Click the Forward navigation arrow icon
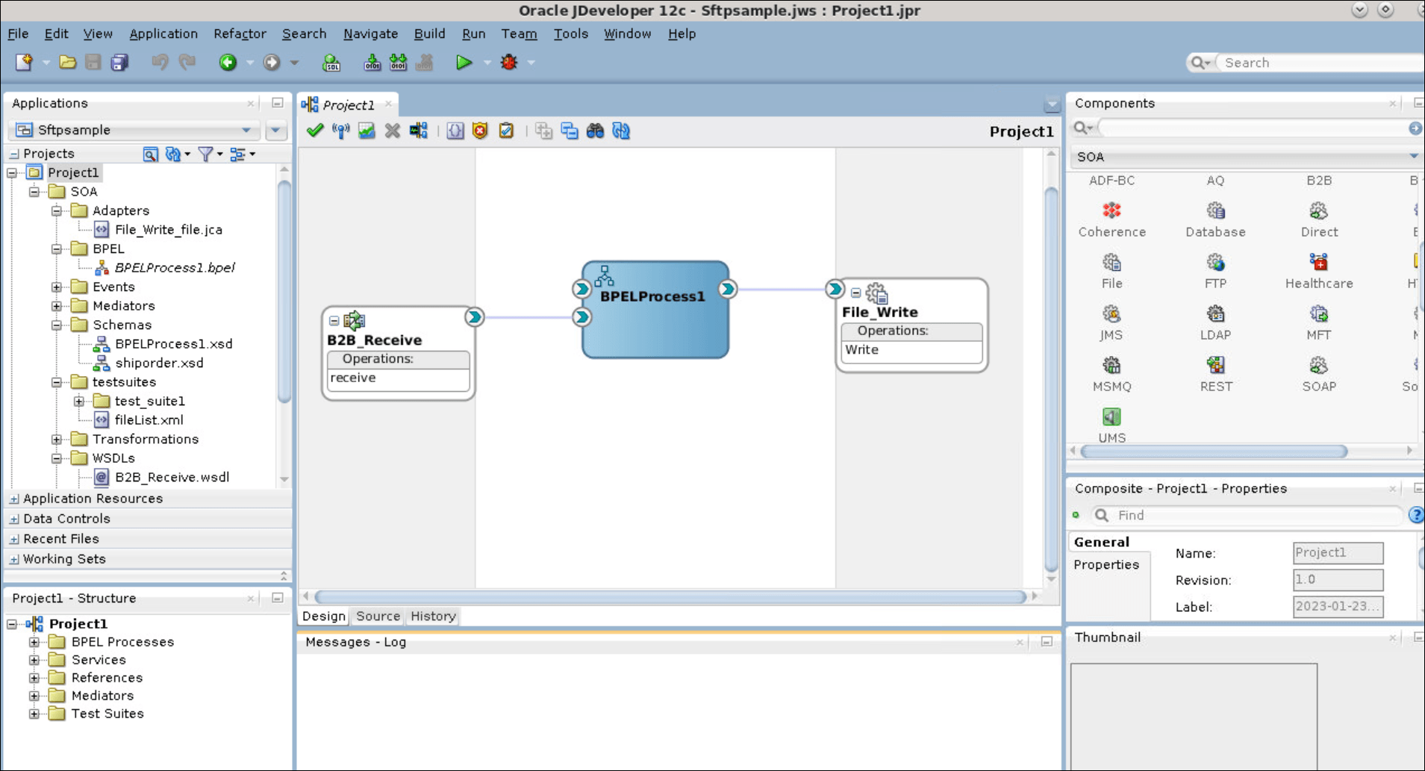The image size is (1425, 771). point(272,63)
